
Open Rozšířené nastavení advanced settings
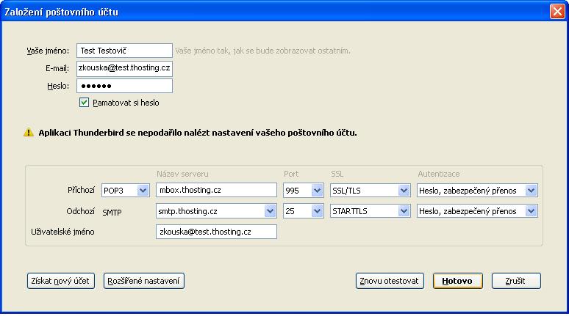coord(144,281)
